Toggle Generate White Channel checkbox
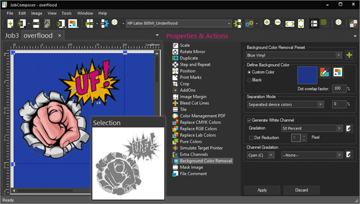The height and width of the screenshot is (204, 360). pyautogui.click(x=249, y=120)
